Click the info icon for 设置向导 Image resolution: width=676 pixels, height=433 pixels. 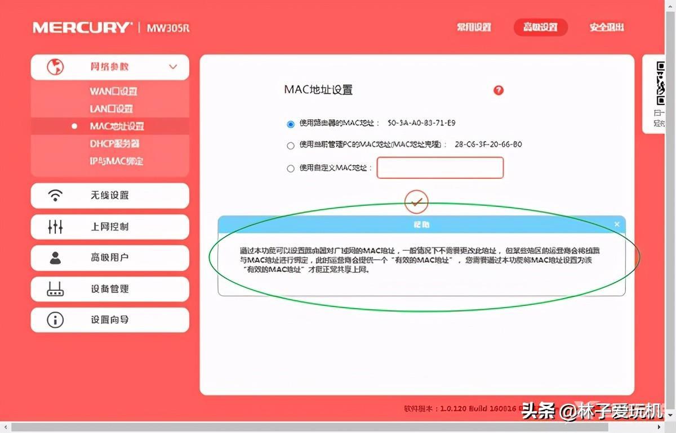55,320
